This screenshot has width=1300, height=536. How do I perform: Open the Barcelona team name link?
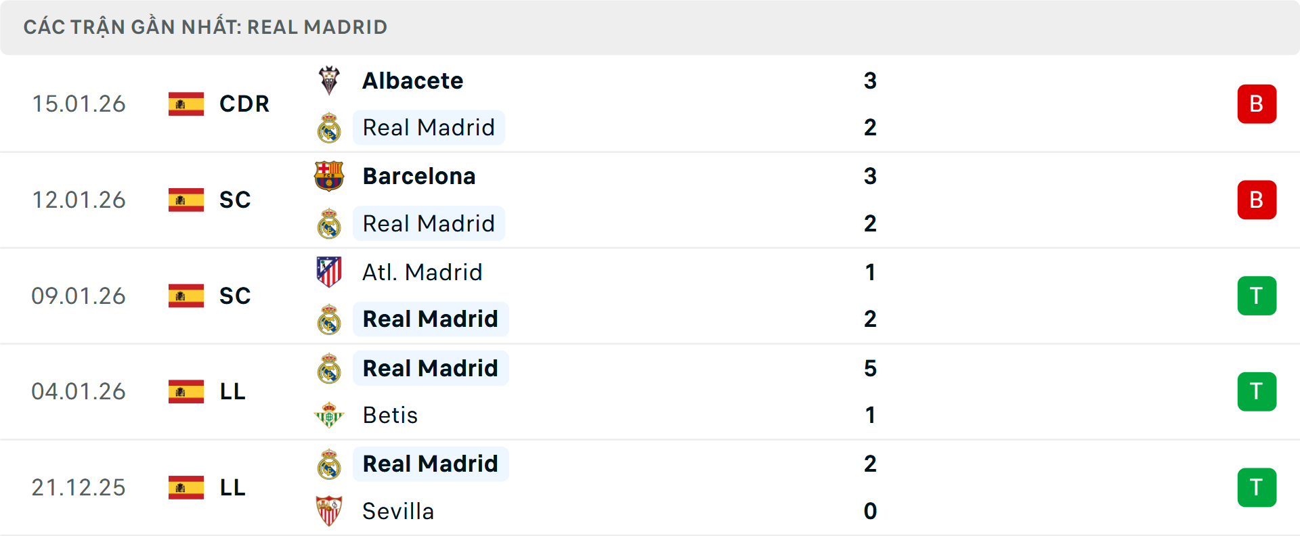point(419,175)
